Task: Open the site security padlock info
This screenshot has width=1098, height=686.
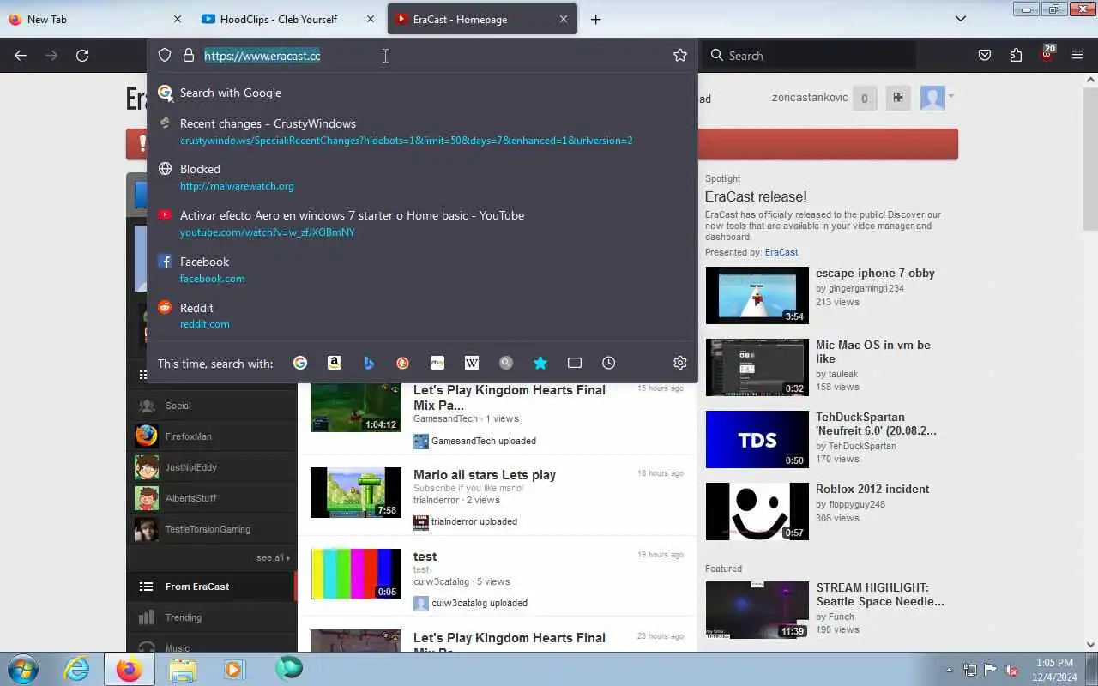Action: point(189,56)
